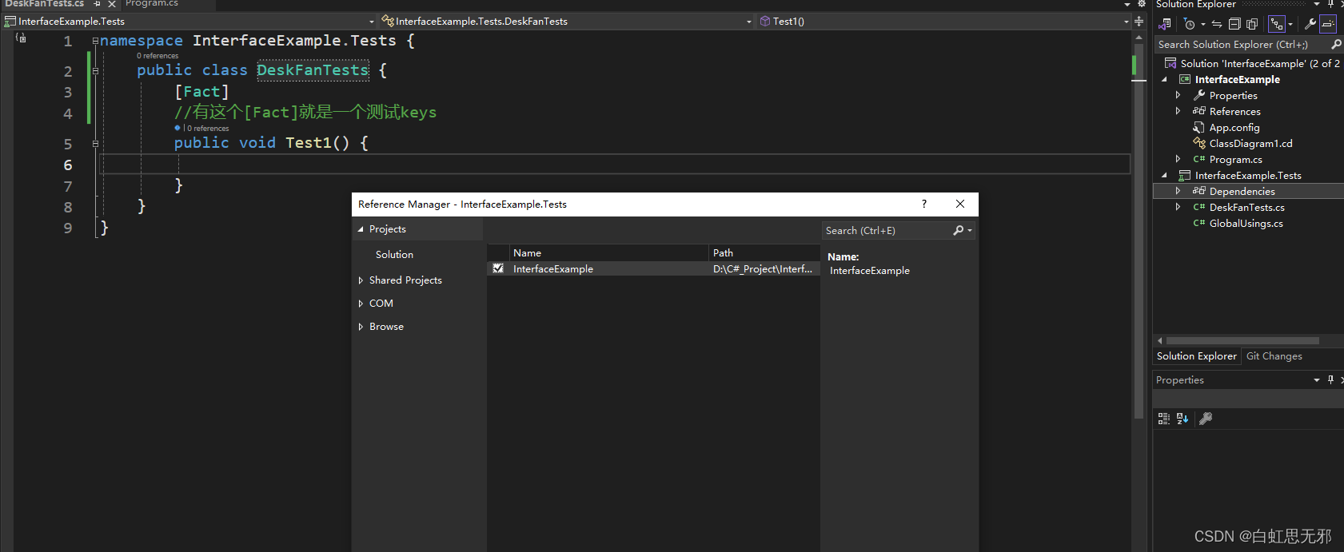
Task: Expand the References node
Action: pos(1178,111)
